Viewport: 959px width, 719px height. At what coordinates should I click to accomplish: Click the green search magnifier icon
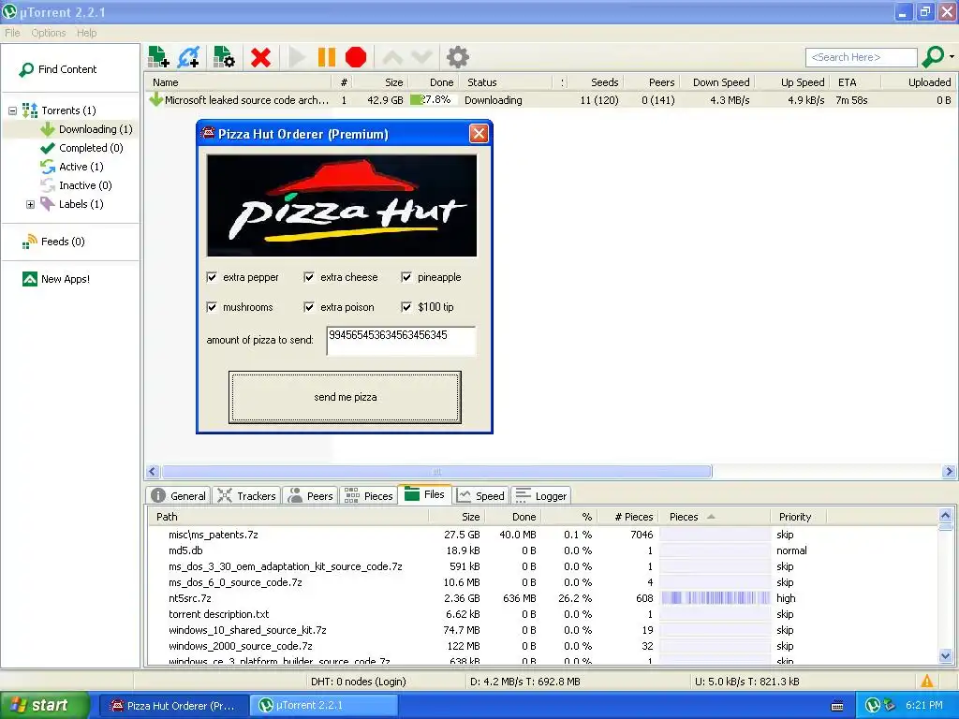[x=933, y=57]
